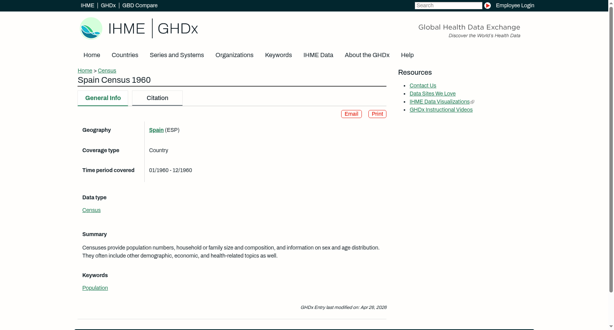The height and width of the screenshot is (330, 614).
Task: Open Population keyword link
Action: click(x=95, y=288)
